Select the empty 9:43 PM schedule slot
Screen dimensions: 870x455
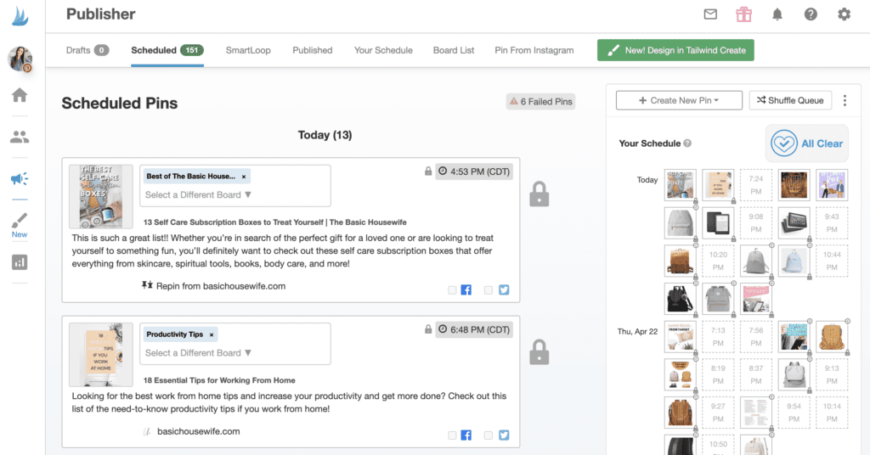[832, 222]
